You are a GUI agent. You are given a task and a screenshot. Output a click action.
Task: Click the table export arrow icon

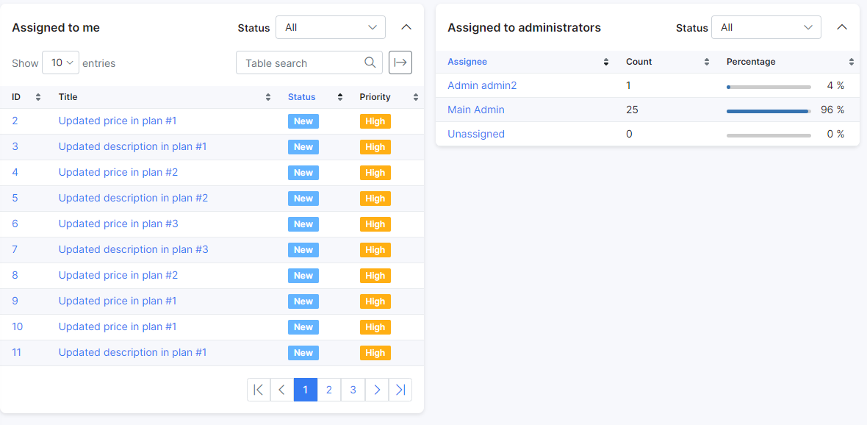[400, 63]
